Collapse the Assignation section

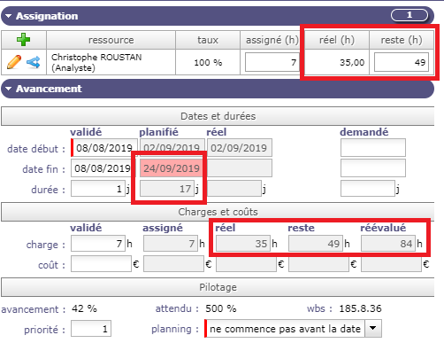point(8,16)
